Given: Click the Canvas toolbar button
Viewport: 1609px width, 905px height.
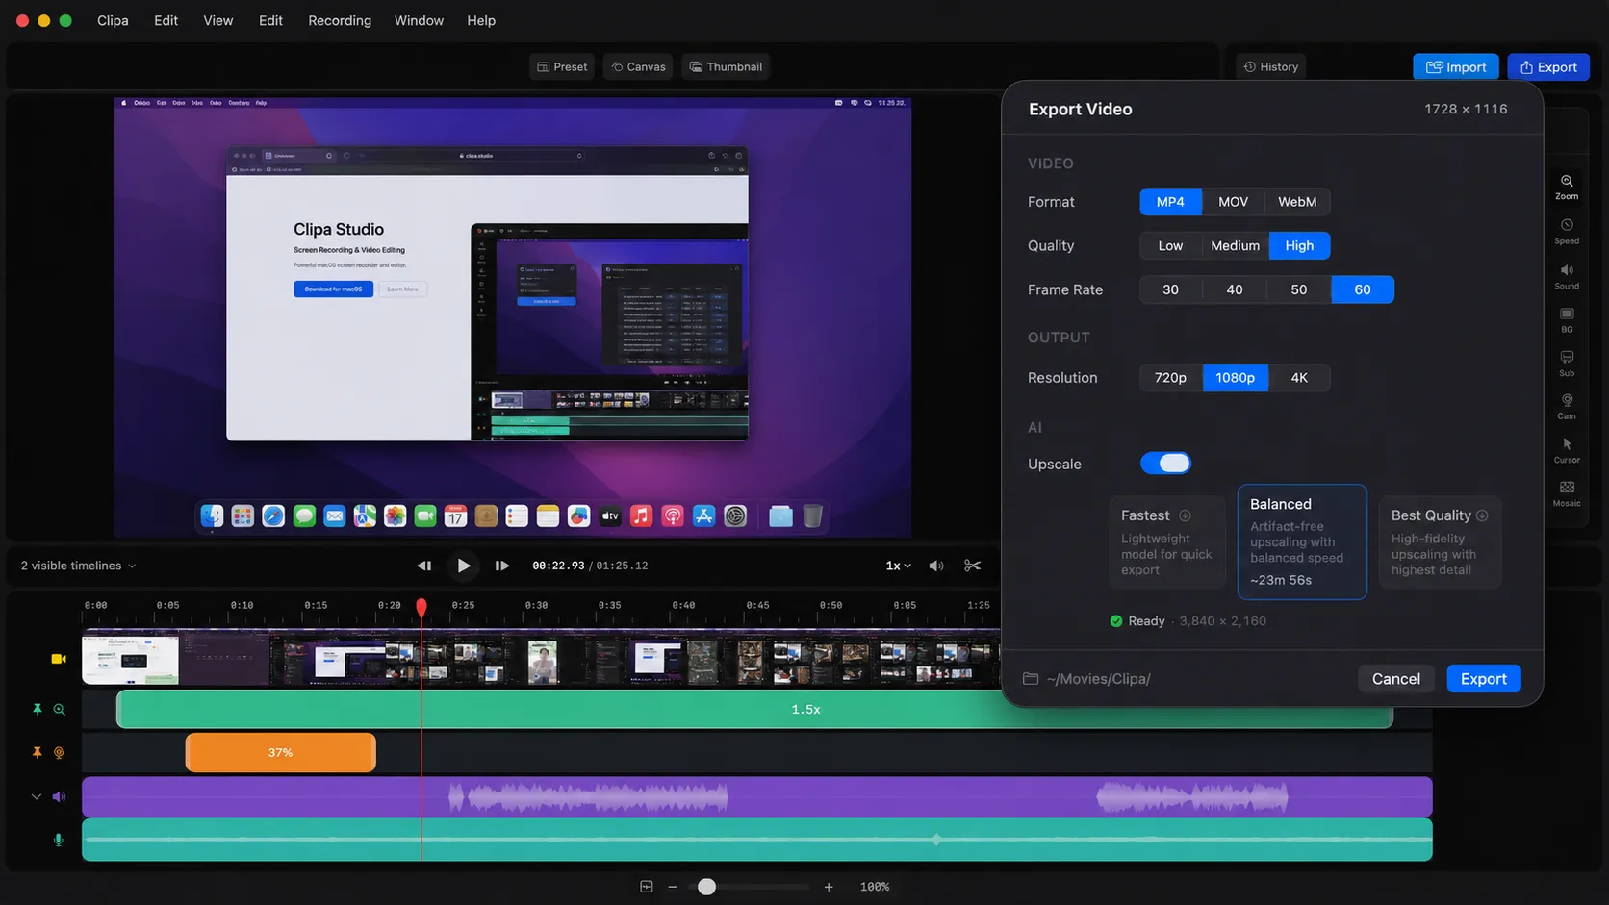Looking at the screenshot, I should (639, 66).
